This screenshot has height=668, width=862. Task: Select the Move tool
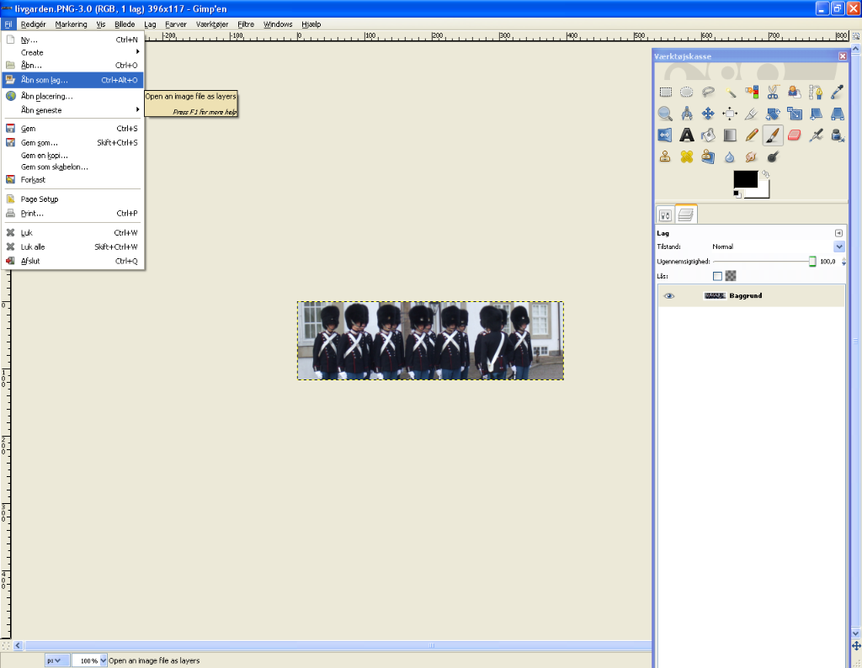pos(708,114)
